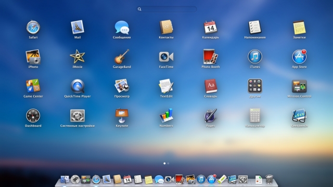
Task: Click the Trash can in the Dock
Action: pos(269,179)
